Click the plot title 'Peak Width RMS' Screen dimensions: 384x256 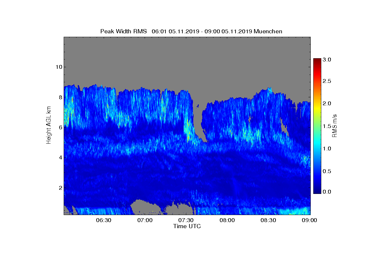coord(124,31)
